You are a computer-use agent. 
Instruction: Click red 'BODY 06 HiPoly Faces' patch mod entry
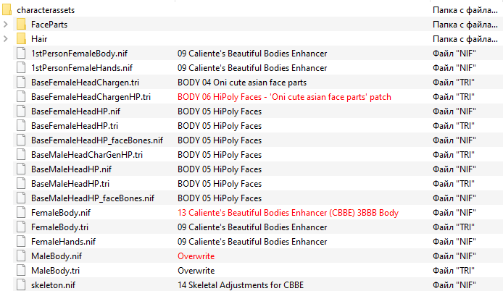[284, 97]
